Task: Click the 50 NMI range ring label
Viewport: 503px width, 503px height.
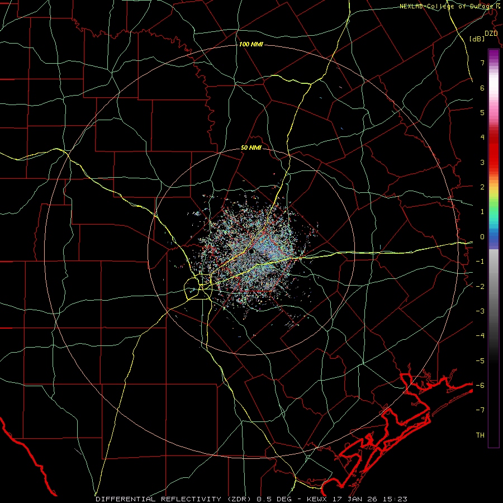Action: pos(251,148)
